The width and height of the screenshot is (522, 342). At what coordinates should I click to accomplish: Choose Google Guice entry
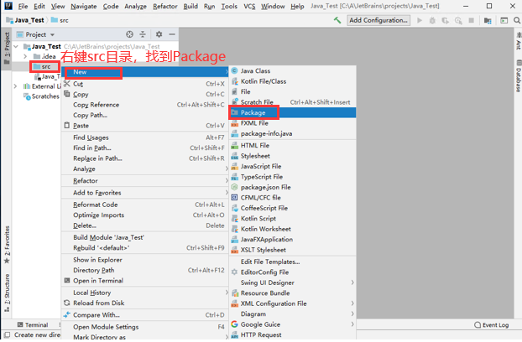292,324
